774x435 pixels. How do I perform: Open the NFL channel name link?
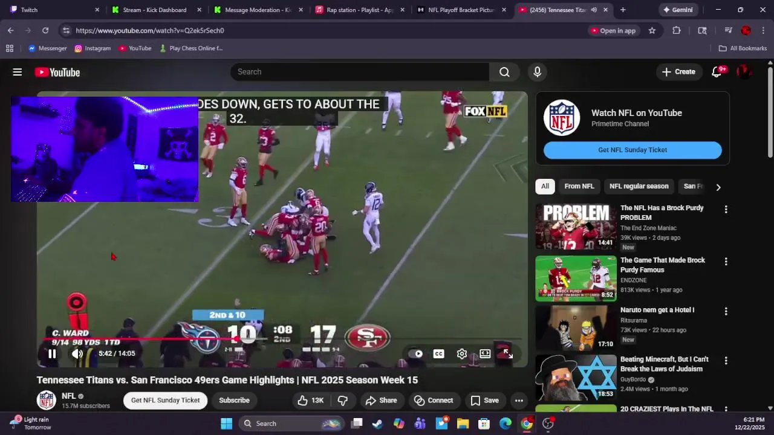coord(68,396)
